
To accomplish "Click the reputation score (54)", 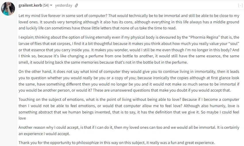I will (x=46, y=5).
